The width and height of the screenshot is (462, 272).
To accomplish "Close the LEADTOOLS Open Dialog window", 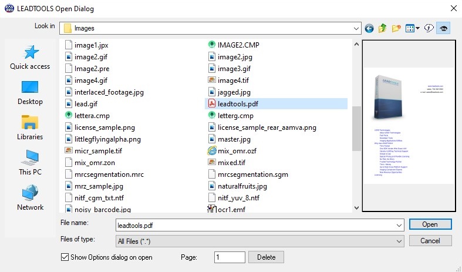I will tap(453, 8).
